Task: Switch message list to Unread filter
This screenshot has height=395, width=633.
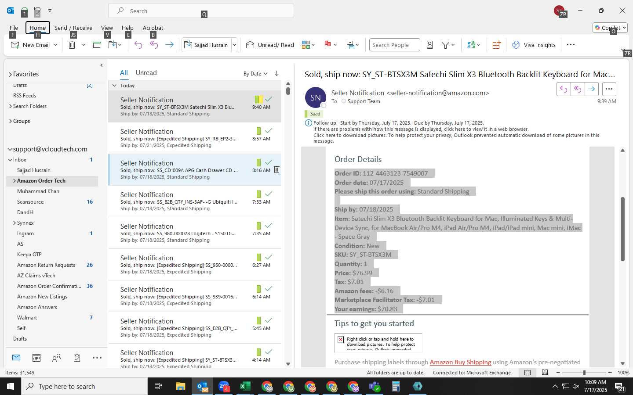Action: (x=146, y=73)
